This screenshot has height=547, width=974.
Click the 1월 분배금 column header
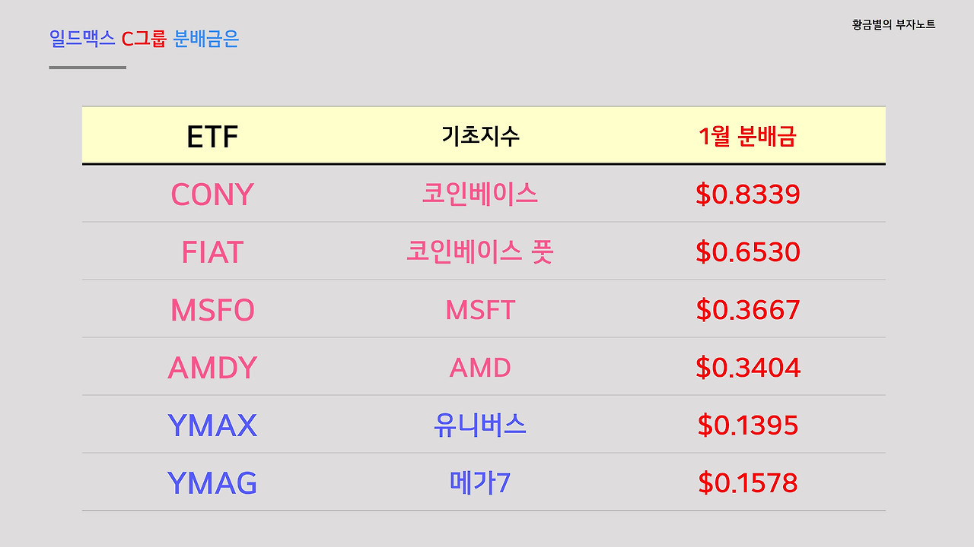pos(747,136)
